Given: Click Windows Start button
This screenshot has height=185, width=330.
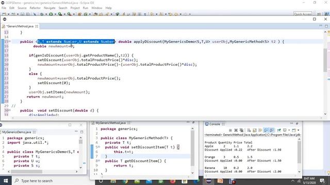Looking at the screenshot, I should 6,181.
